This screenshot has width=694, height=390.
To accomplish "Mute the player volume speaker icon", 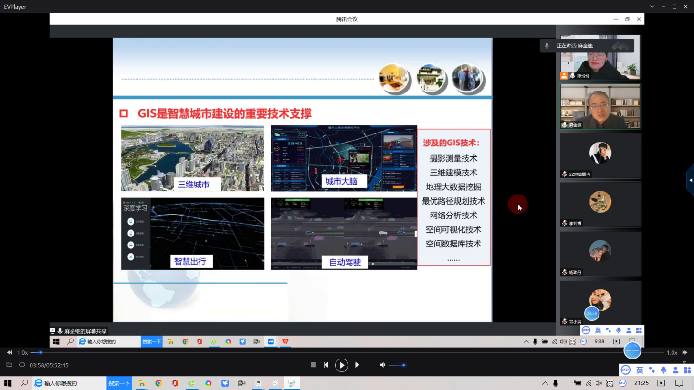I will pyautogui.click(x=382, y=365).
